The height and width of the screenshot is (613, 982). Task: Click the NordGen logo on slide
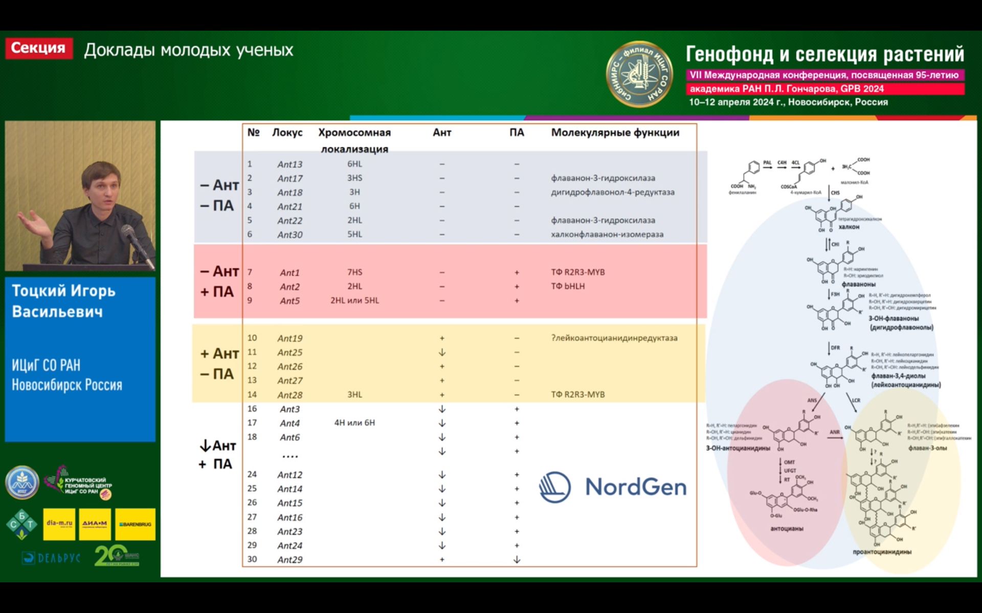click(613, 487)
